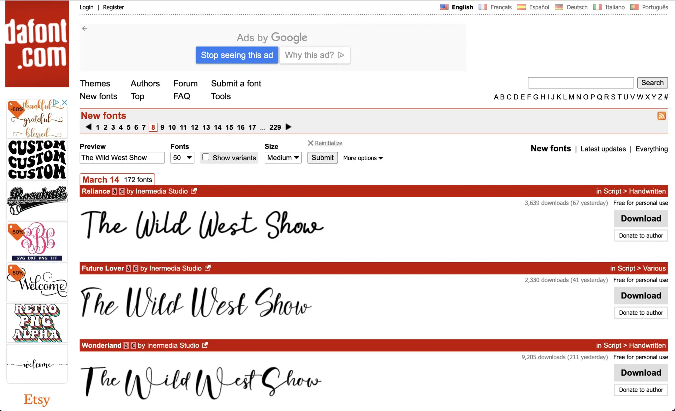Expand More options

363,158
